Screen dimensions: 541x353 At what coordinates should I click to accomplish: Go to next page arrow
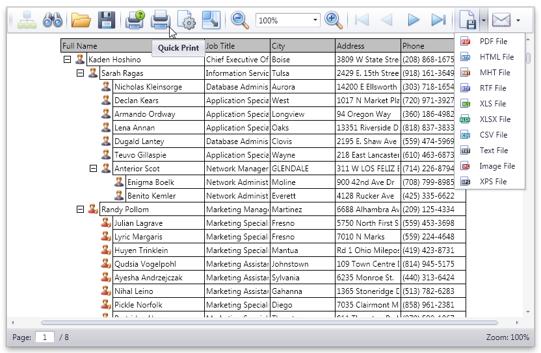coord(414,20)
